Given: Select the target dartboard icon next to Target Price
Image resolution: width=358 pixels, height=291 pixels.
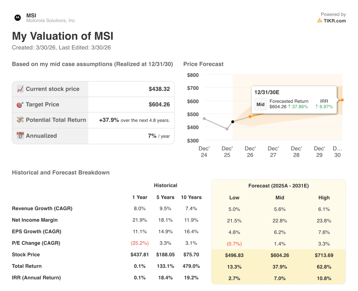Looking at the screenshot, I should coord(21,105).
